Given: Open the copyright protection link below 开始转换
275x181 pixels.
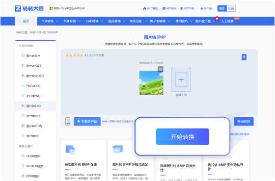Looking at the screenshot, I should [x=240, y=134].
